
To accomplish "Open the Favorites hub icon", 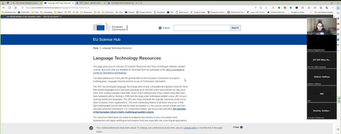I will click(x=315, y=8).
